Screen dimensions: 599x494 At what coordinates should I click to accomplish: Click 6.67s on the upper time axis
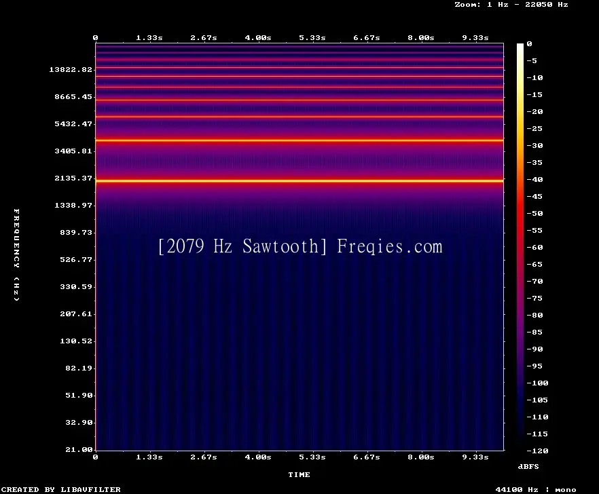point(366,38)
